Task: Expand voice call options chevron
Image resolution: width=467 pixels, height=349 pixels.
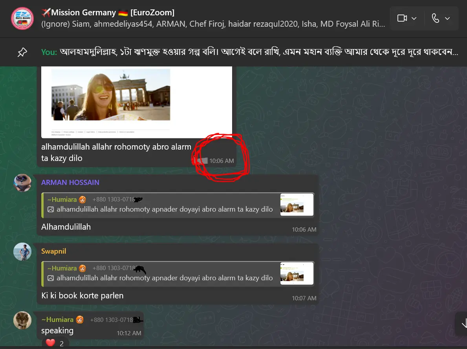Action: (x=447, y=18)
